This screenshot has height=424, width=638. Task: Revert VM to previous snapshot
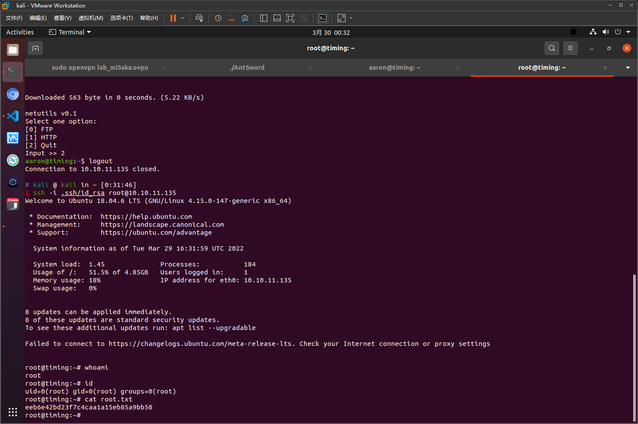(x=232, y=18)
